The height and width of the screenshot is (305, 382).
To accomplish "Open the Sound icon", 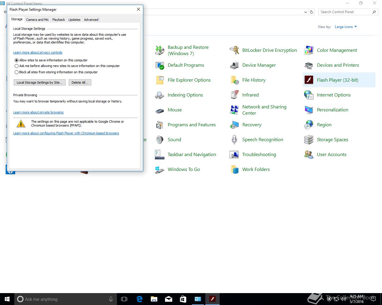I will click(x=160, y=140).
